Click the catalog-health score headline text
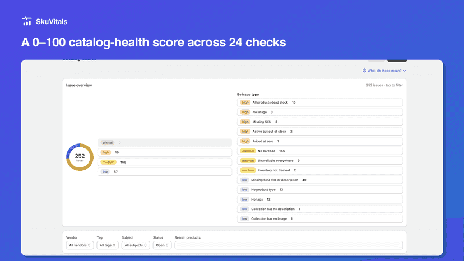Screen dimensions: 464x261 pos(154,43)
